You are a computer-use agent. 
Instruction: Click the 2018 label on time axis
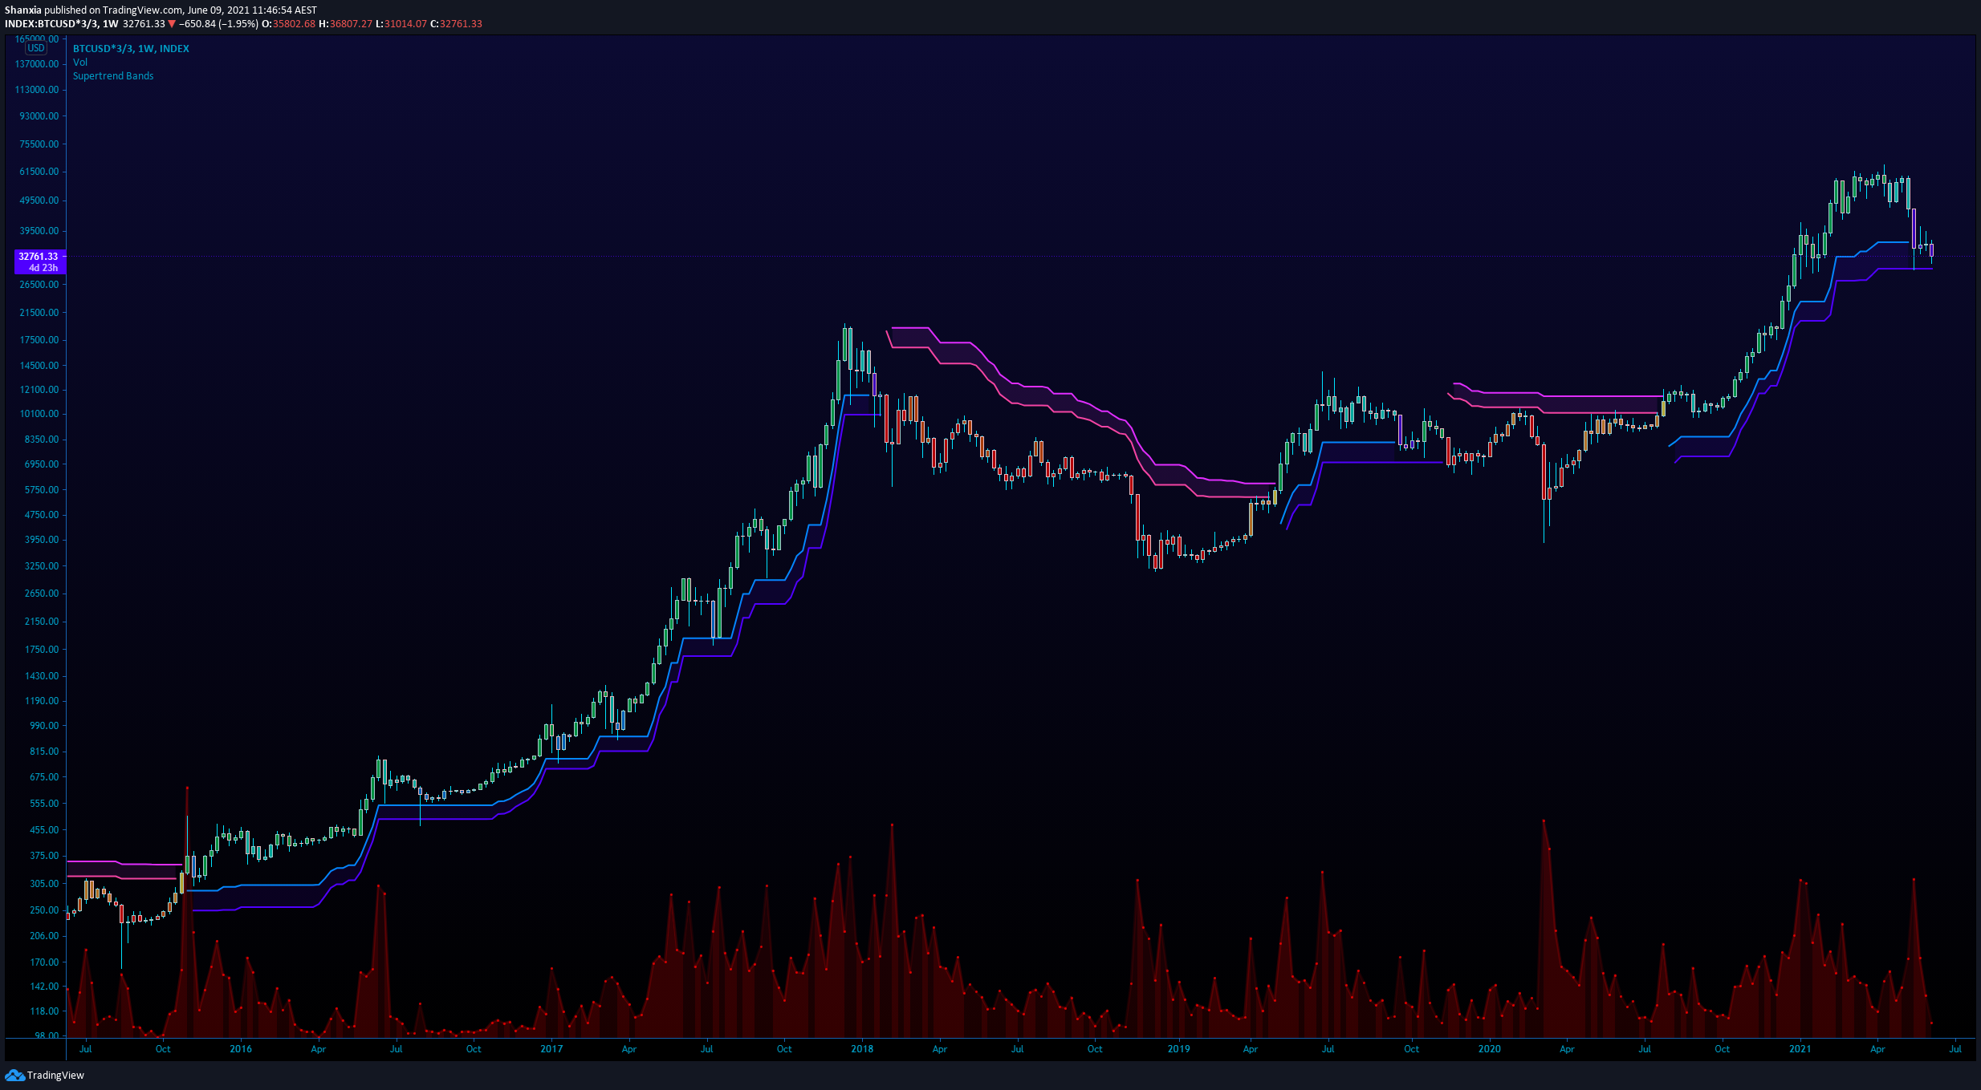(x=862, y=1049)
